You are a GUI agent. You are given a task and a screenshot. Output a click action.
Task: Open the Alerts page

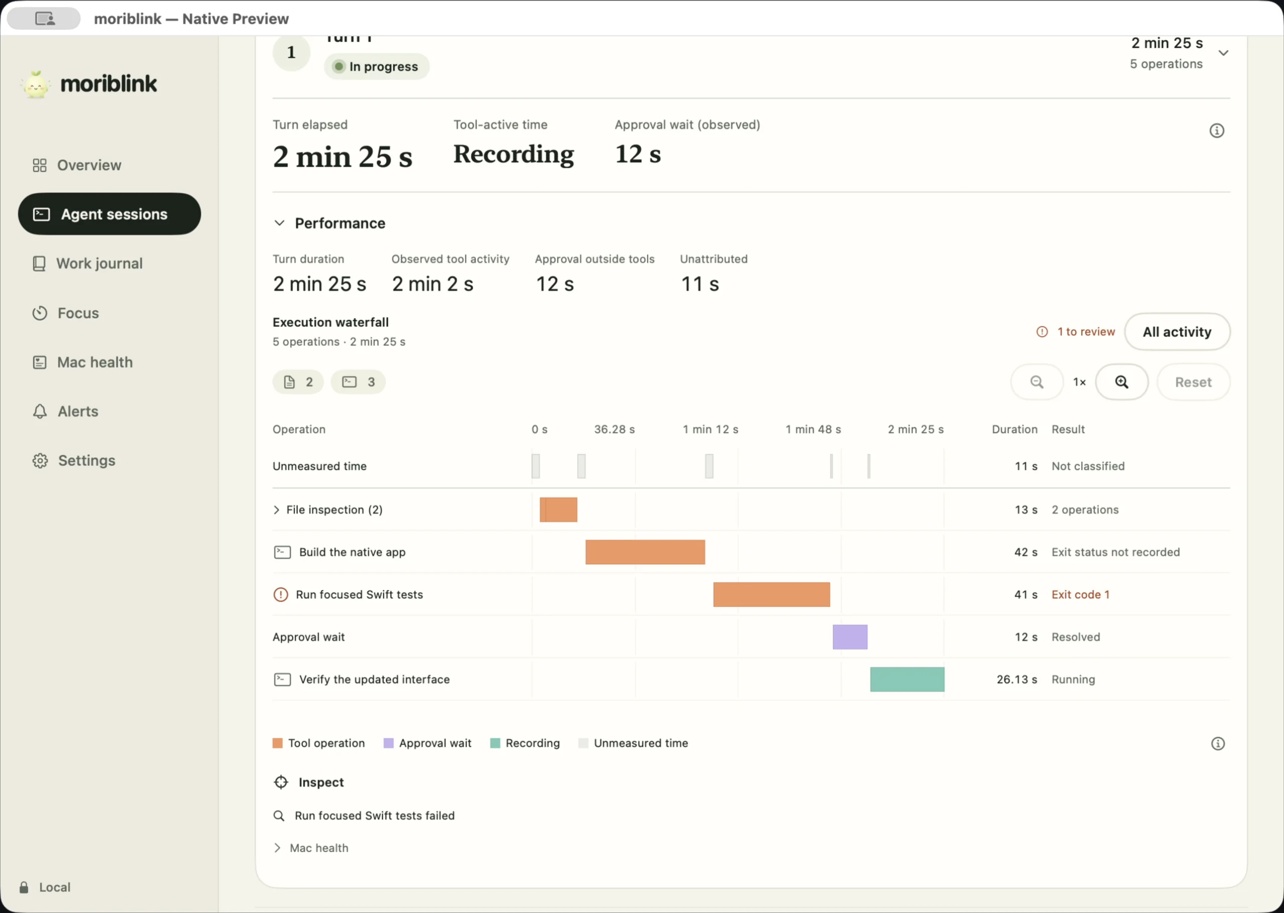66,412
